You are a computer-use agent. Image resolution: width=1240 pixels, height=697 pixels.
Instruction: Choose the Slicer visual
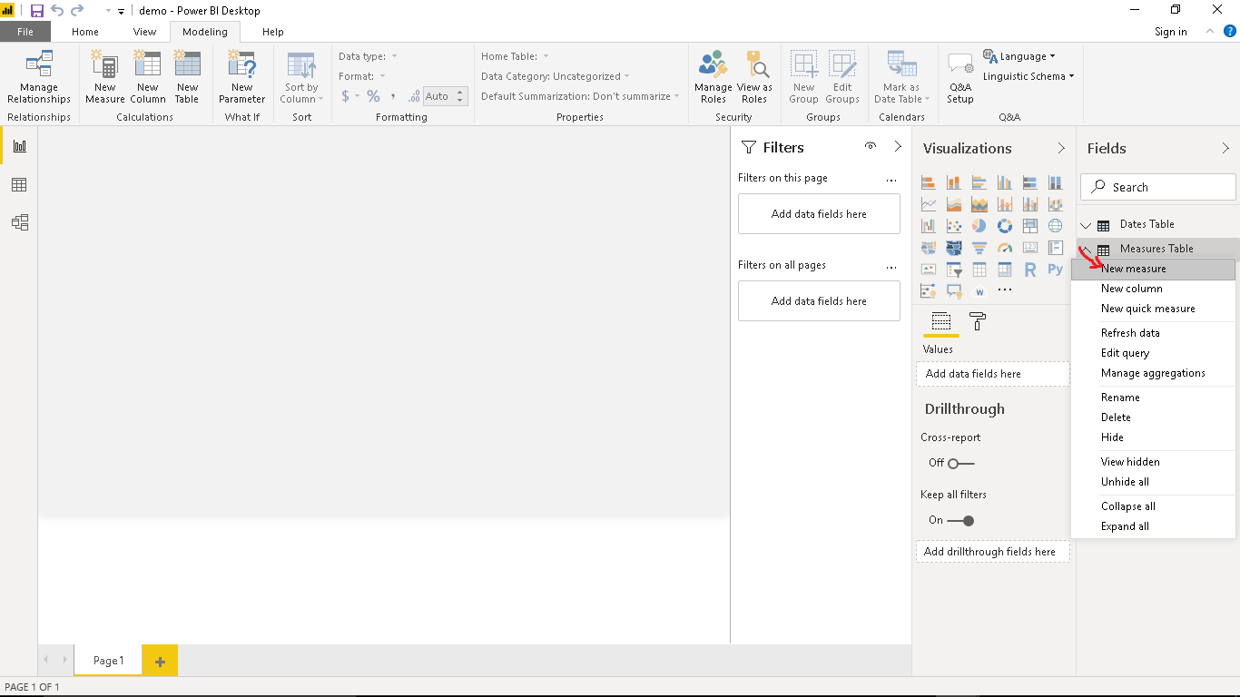(x=954, y=270)
